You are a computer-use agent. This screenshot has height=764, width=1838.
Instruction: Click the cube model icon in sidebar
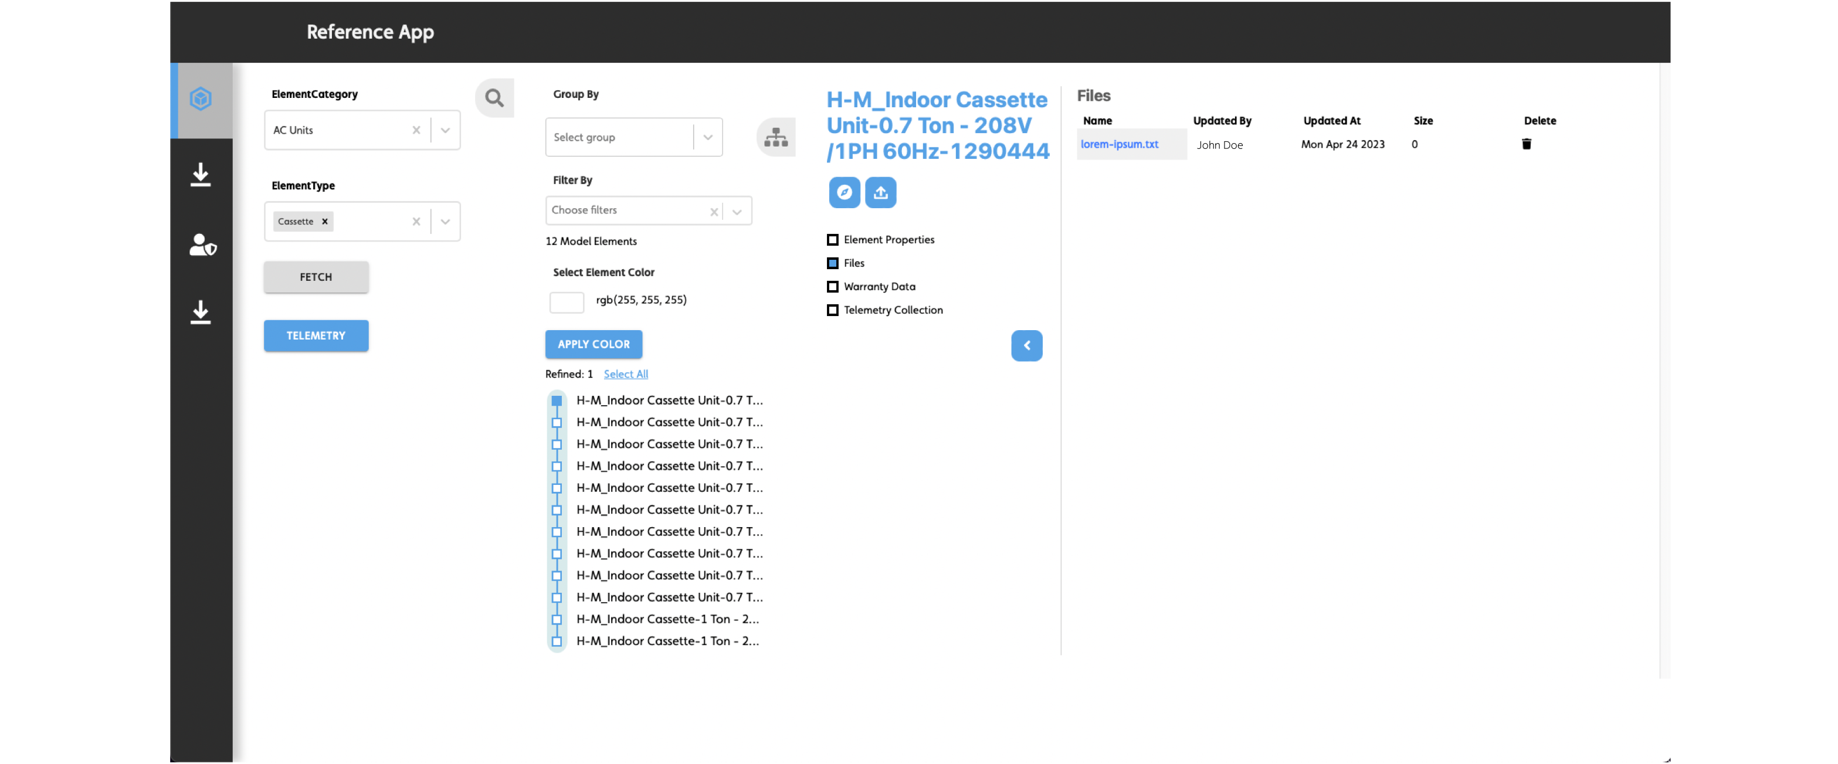pyautogui.click(x=201, y=99)
